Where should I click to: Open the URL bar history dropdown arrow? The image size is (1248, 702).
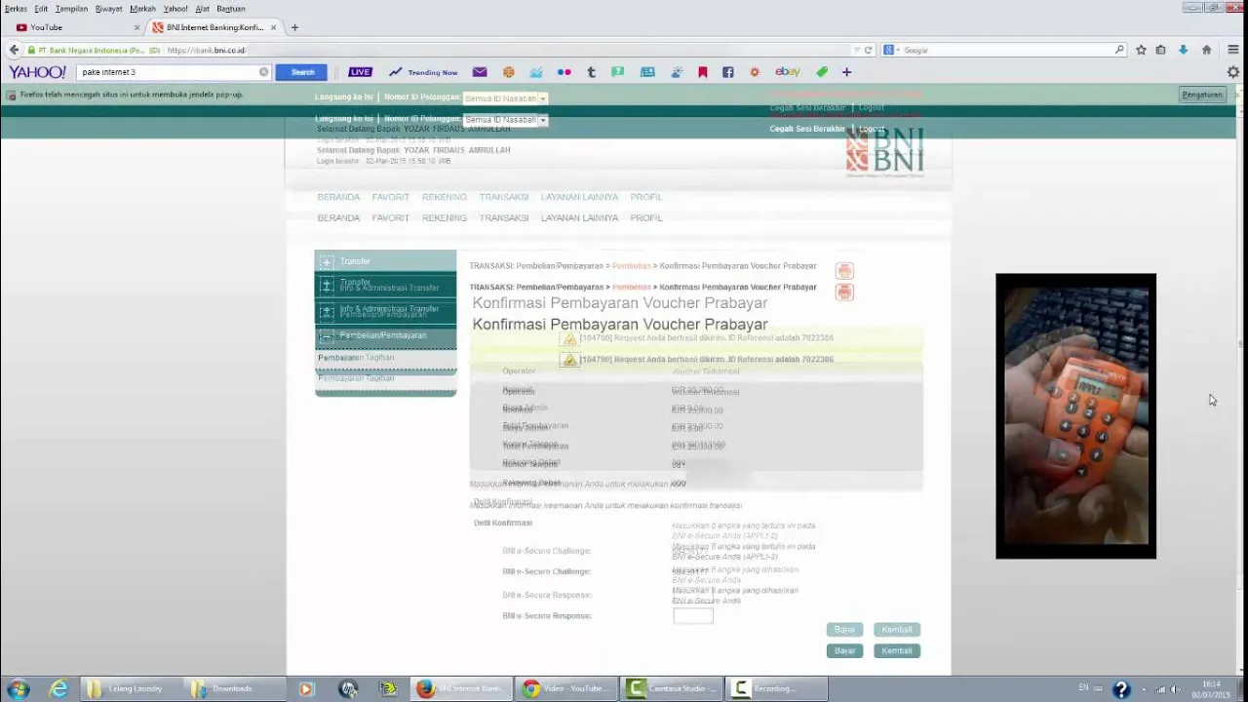[x=856, y=50]
